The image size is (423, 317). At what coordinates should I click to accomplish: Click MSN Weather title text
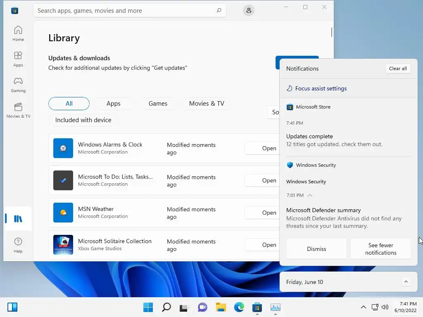(x=96, y=209)
